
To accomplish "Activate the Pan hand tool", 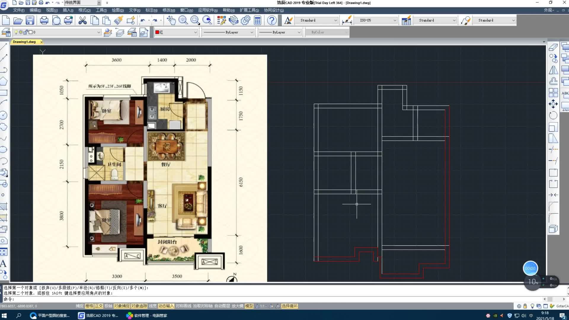I will point(171,20).
